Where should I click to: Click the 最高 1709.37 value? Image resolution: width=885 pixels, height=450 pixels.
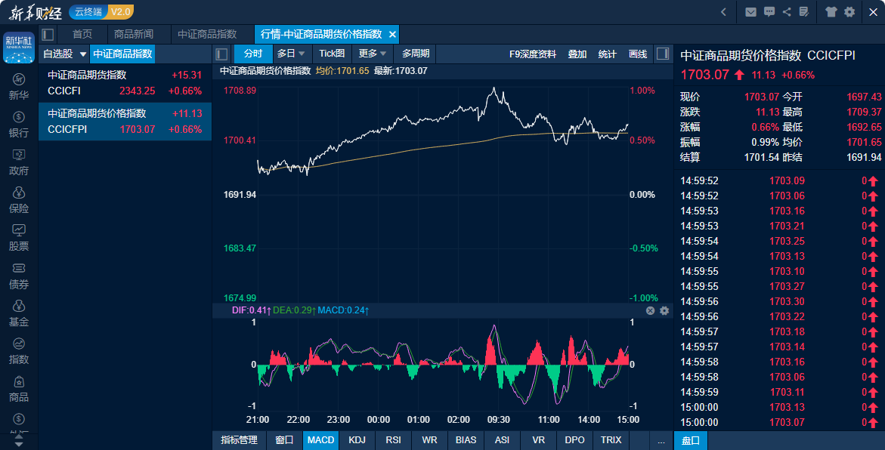click(864, 112)
